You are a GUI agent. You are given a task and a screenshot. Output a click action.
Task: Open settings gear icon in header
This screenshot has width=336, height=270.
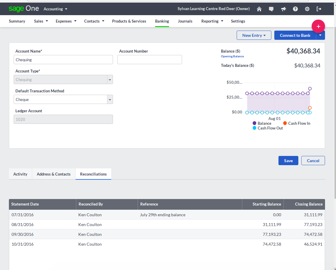click(x=307, y=9)
